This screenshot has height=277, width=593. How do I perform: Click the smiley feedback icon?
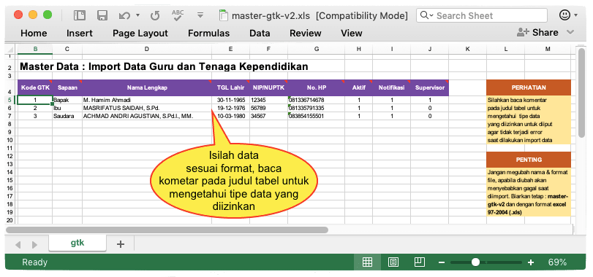564,15
